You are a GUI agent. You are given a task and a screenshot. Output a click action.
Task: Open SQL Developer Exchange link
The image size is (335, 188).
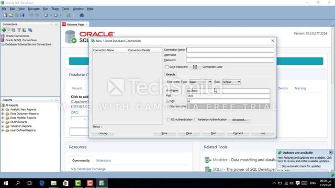coord(88,169)
